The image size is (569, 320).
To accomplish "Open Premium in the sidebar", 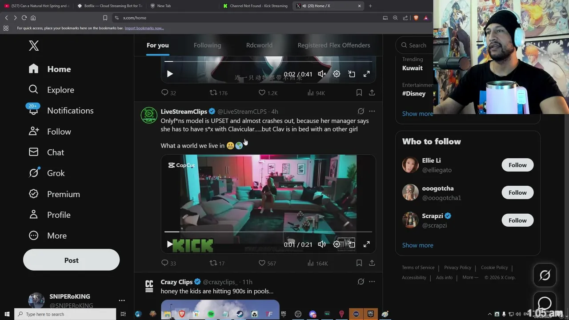I will (54, 194).
